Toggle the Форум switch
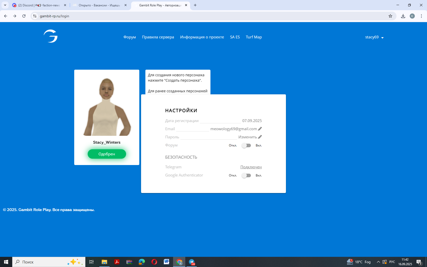The height and width of the screenshot is (267, 427). click(x=246, y=145)
